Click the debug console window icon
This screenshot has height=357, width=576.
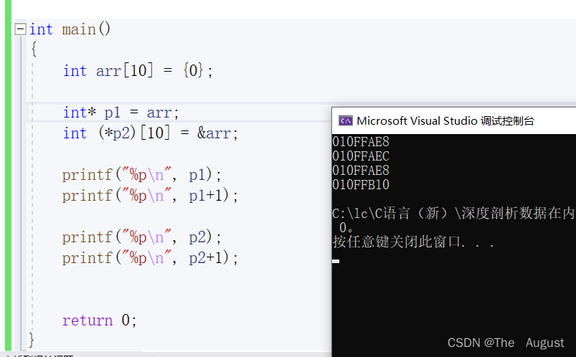(x=345, y=120)
